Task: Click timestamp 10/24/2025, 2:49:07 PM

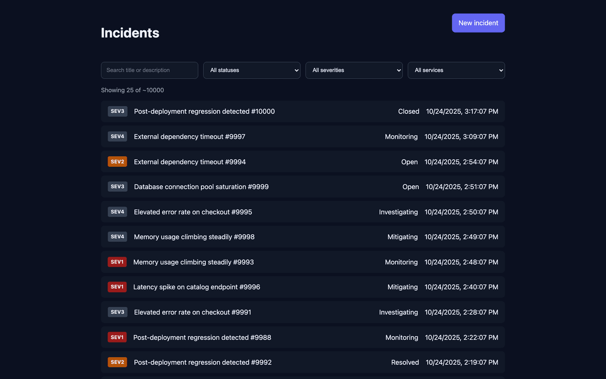Action: coord(462,237)
